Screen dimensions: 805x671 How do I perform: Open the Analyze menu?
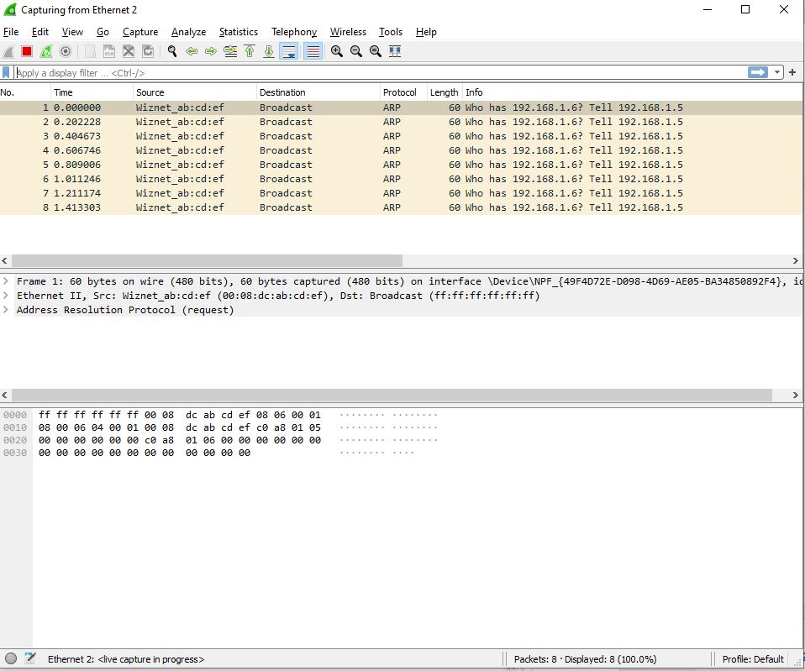coord(188,32)
